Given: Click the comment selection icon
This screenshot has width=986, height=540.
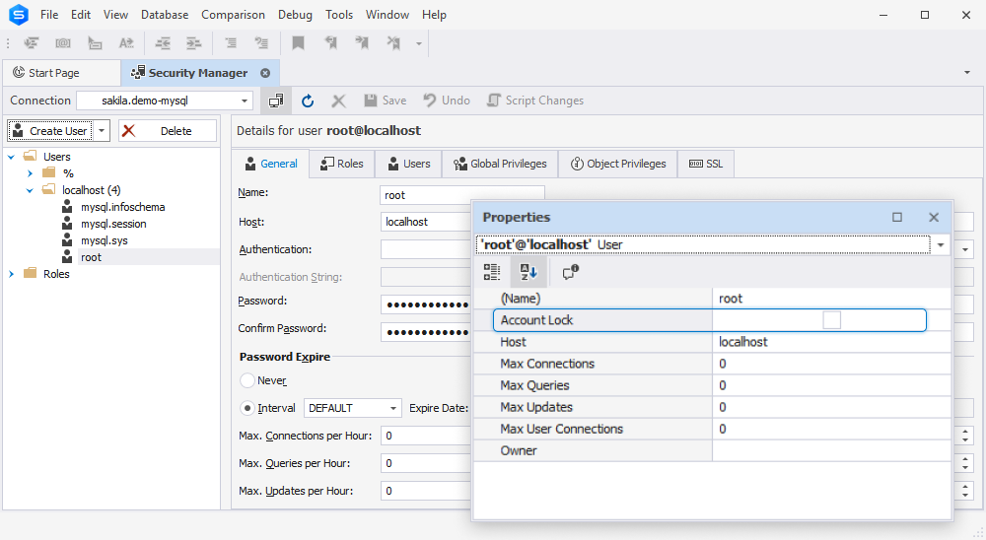Looking at the screenshot, I should pos(231,43).
